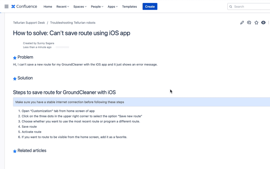Focus the Search input field
Image resolution: width=270 pixels, height=169 pixels.
249,6
